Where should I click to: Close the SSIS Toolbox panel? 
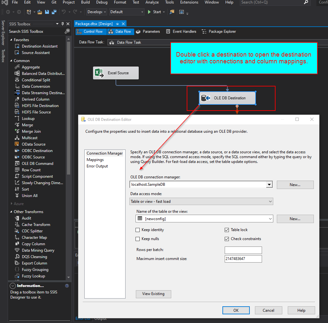[68, 24]
